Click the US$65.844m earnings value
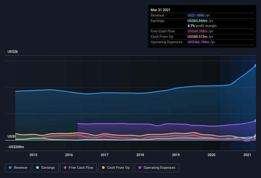Image resolution: width=261 pixels, height=178 pixels. (197, 21)
